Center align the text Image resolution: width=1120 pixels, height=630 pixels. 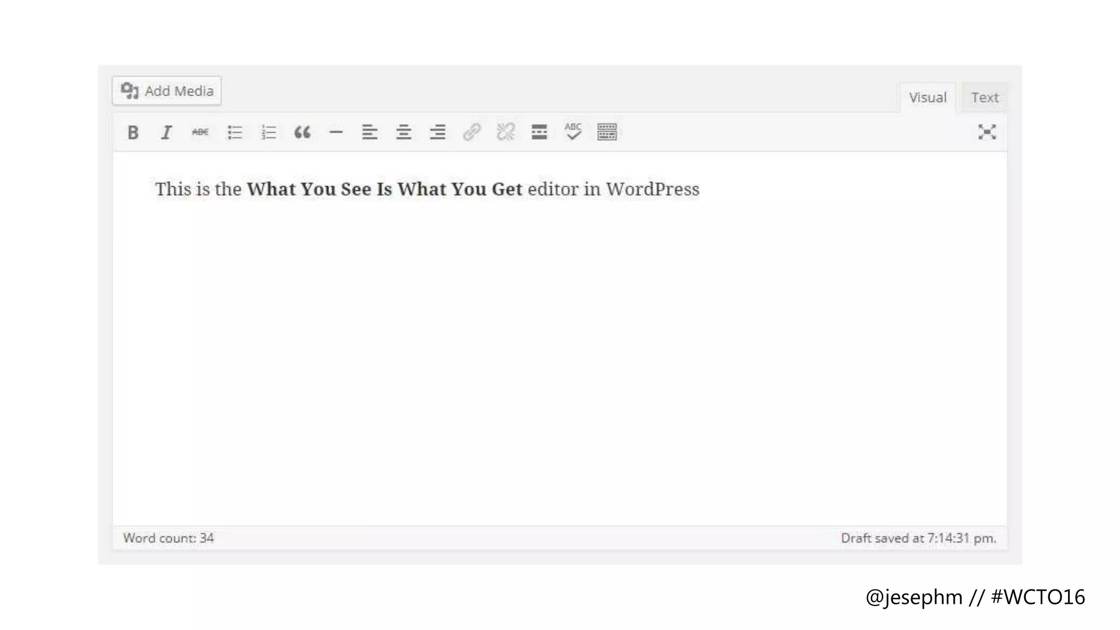coord(404,132)
